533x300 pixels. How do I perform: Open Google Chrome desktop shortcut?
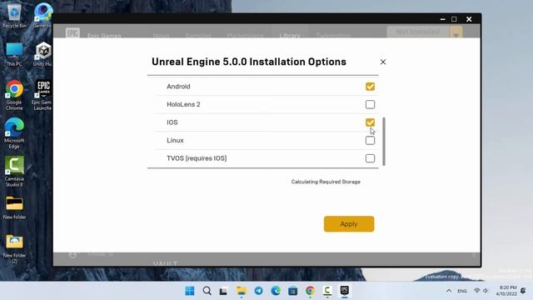coord(14,95)
